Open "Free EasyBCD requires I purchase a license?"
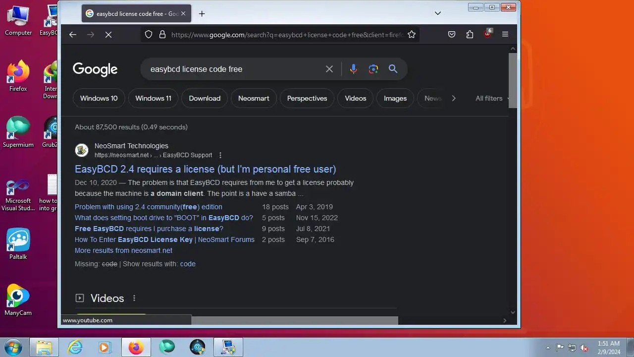This screenshot has height=357, width=634. pyautogui.click(x=149, y=229)
